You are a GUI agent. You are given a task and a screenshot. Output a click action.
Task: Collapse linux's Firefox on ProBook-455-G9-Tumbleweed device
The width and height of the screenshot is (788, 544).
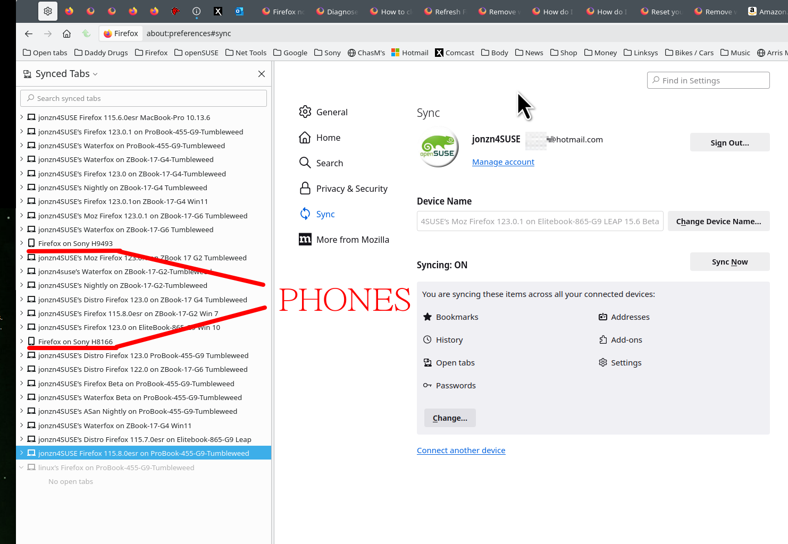click(x=21, y=467)
